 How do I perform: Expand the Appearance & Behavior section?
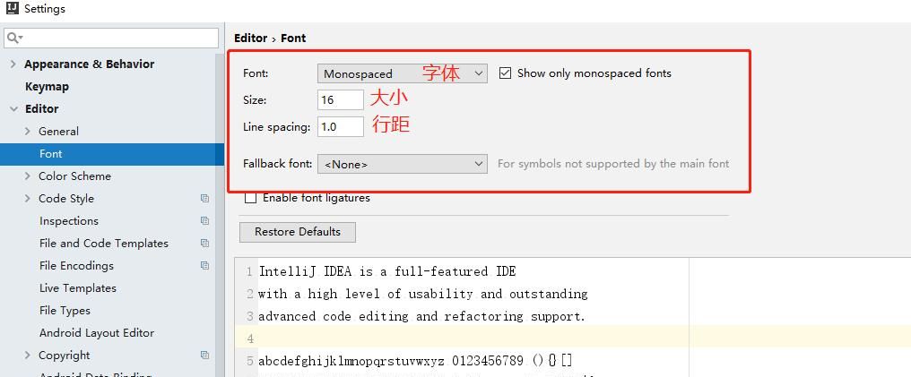13,64
